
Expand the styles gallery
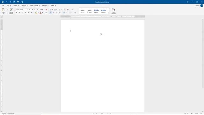click(x=108, y=13)
